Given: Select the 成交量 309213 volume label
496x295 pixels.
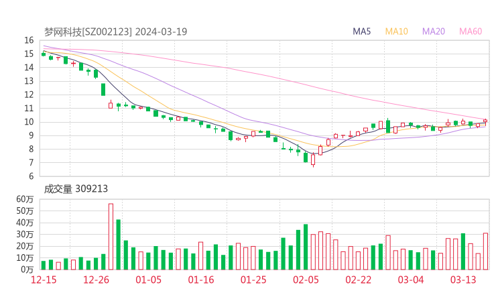Looking at the screenshot, I should 76,189.
